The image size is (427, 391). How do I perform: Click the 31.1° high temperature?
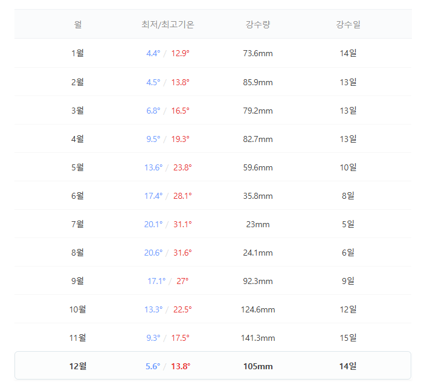point(182,224)
